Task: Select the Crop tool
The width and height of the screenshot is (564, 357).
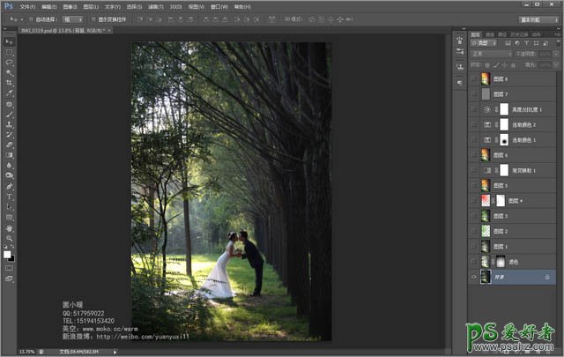Action: click(10, 83)
